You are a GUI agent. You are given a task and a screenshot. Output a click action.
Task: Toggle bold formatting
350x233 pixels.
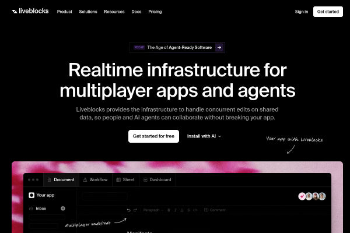point(169,210)
